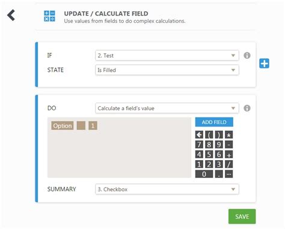This screenshot has height=229, width=285.
Task: Click the backspace arrow key on the keypad
Action: [x=199, y=135]
